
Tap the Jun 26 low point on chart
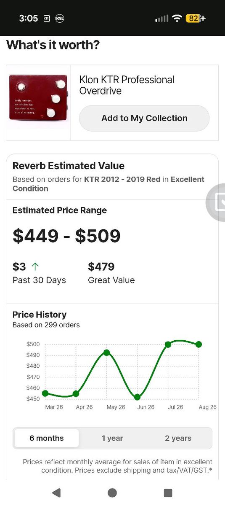(137, 397)
